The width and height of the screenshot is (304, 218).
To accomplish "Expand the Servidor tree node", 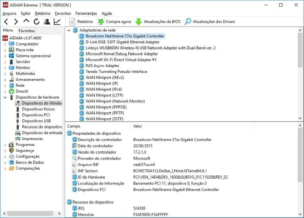I will tap(5, 62).
